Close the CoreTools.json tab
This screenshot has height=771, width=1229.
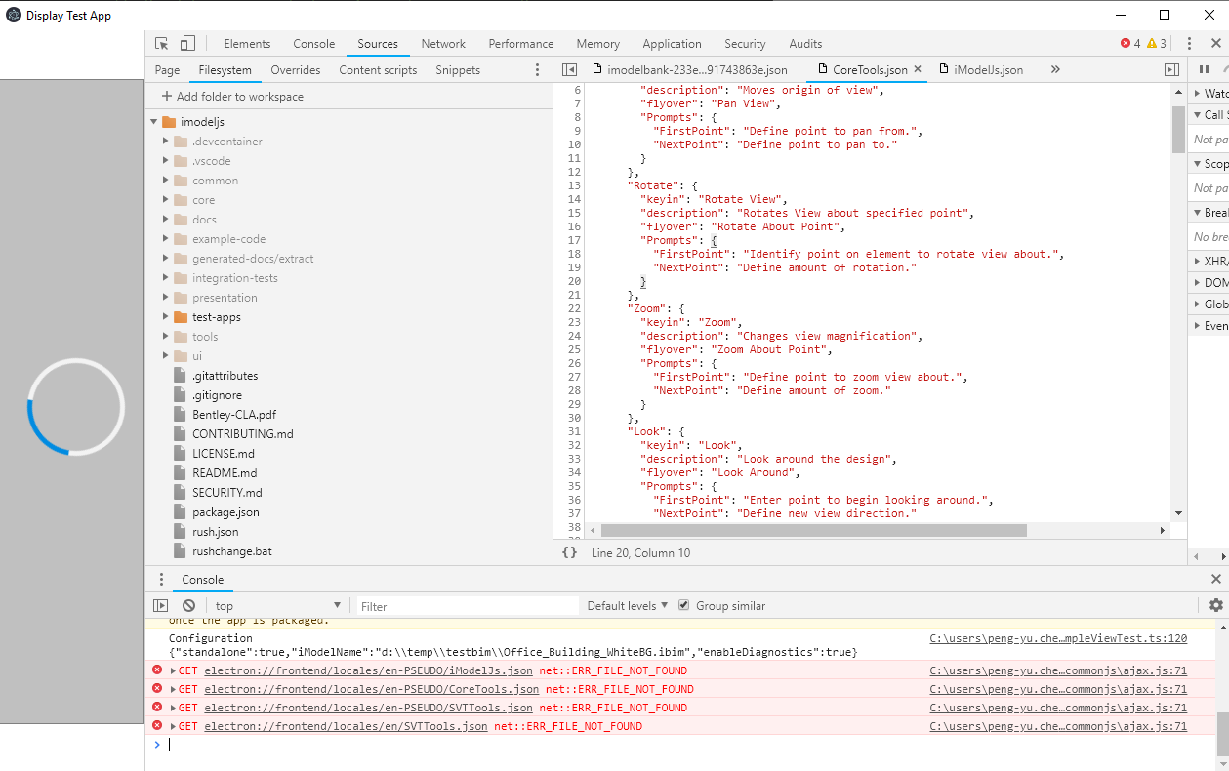click(918, 70)
